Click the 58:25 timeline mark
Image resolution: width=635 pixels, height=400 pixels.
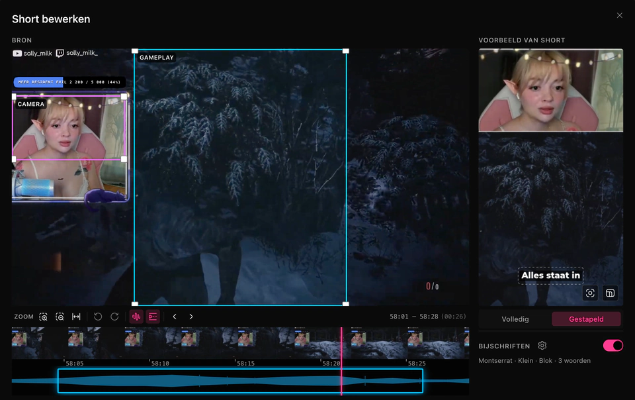[417, 364]
